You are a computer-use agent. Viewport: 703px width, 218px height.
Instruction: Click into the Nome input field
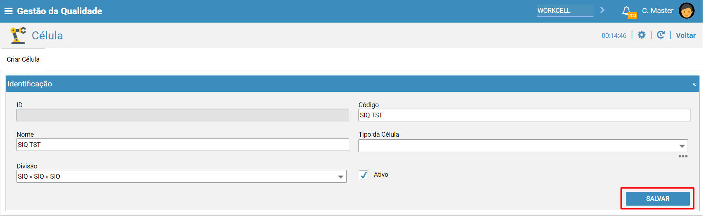point(183,145)
